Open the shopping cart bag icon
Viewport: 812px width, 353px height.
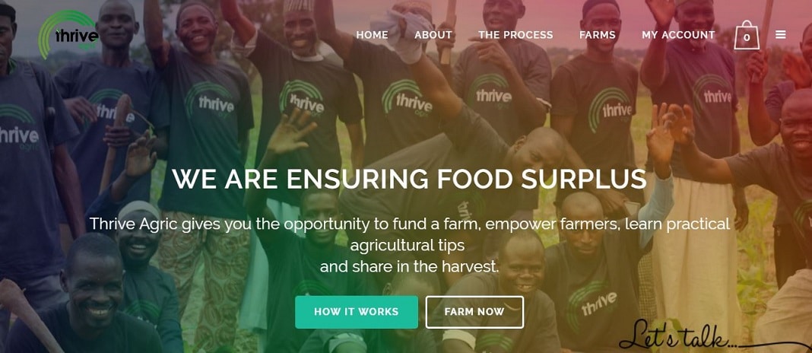coord(746,35)
